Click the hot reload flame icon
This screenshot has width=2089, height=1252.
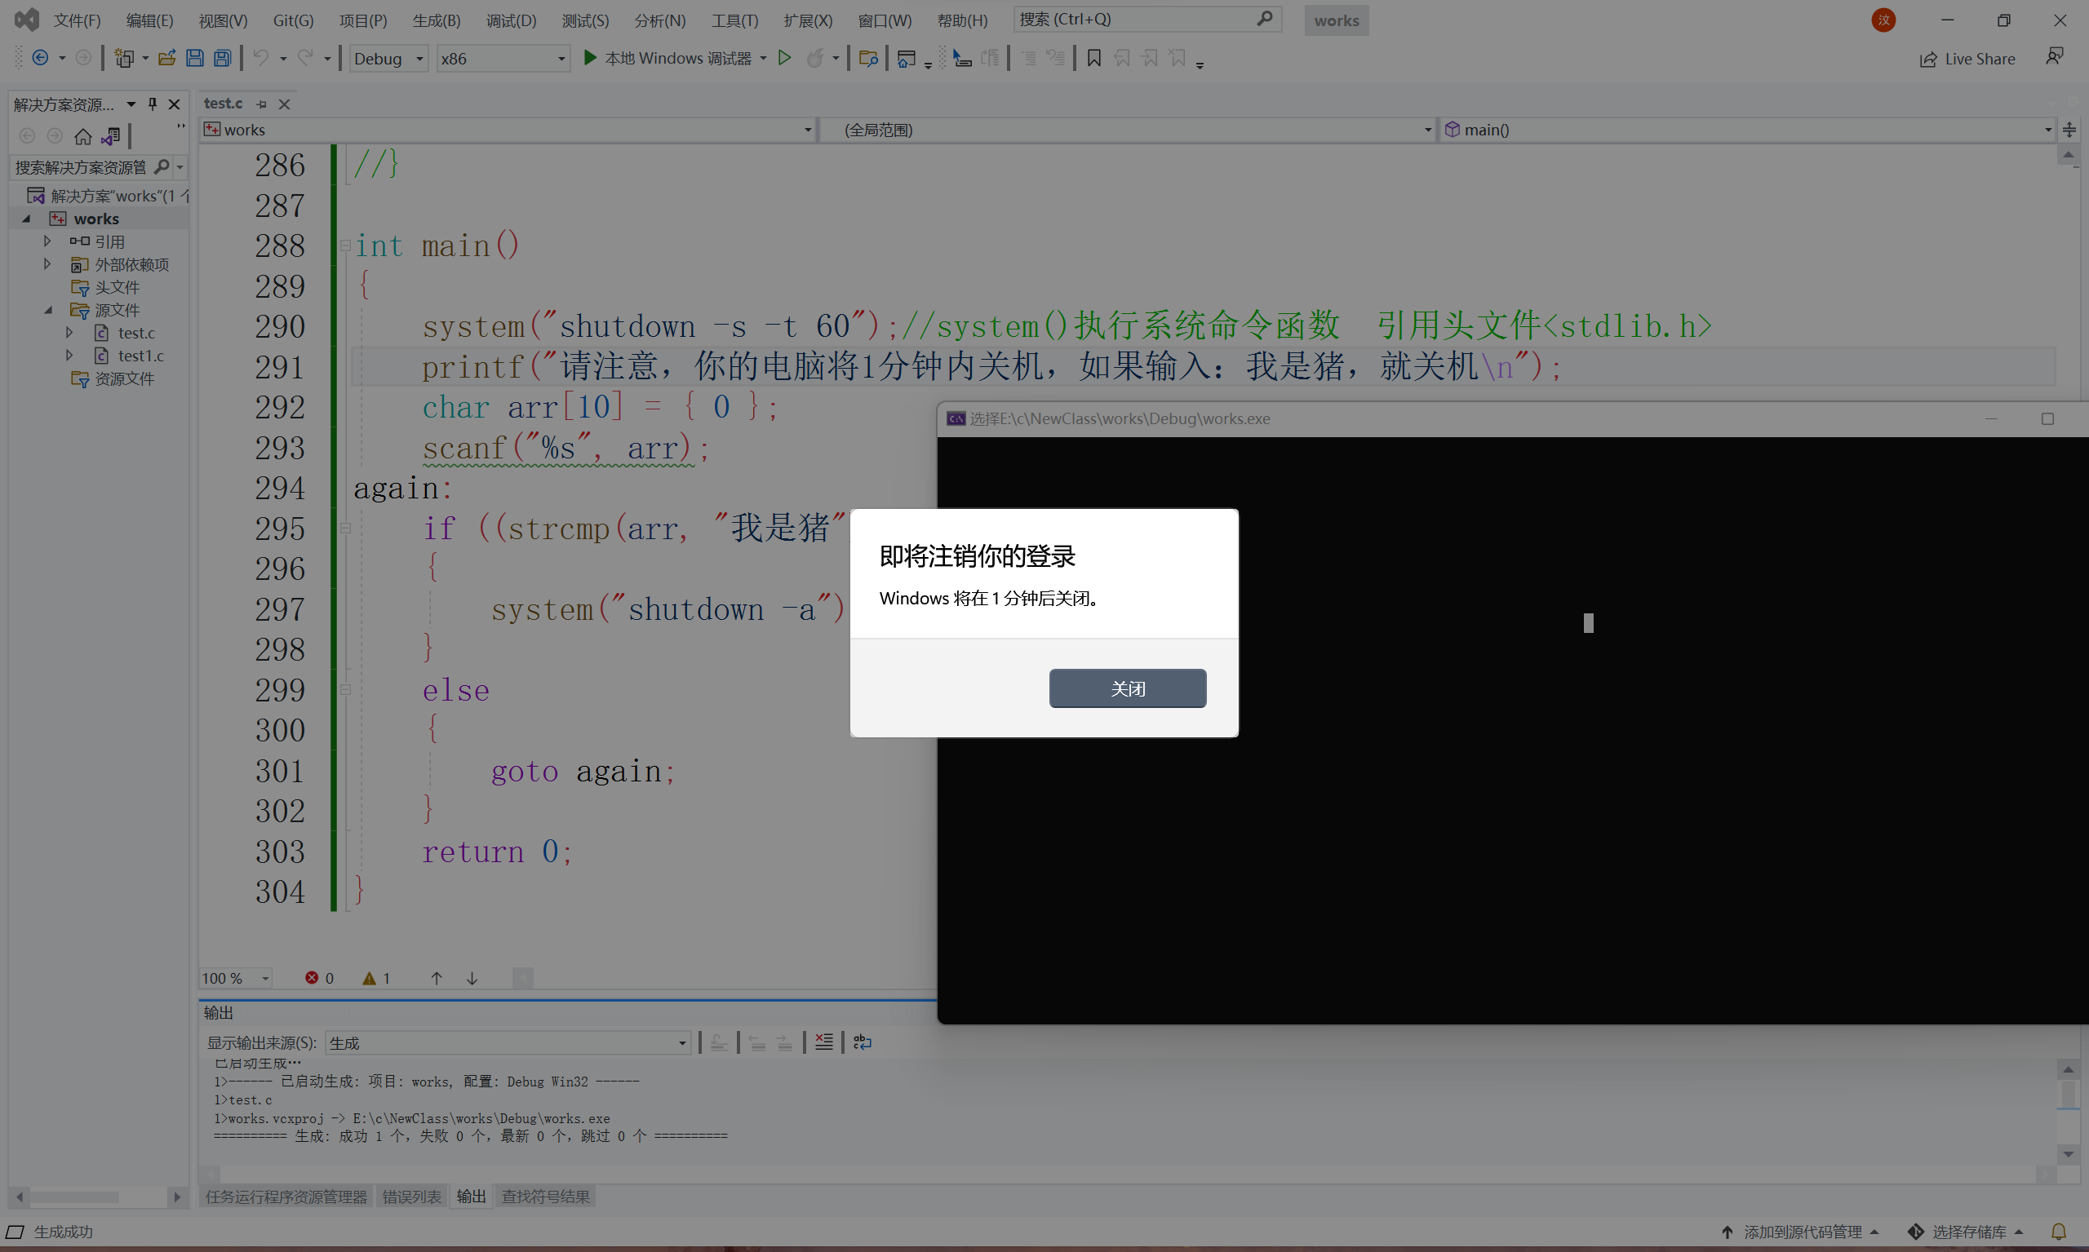click(x=814, y=57)
